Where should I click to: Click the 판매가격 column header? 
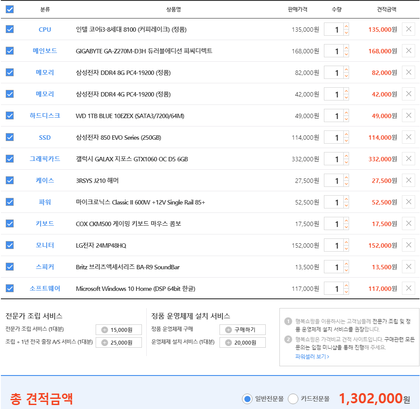(x=297, y=9)
